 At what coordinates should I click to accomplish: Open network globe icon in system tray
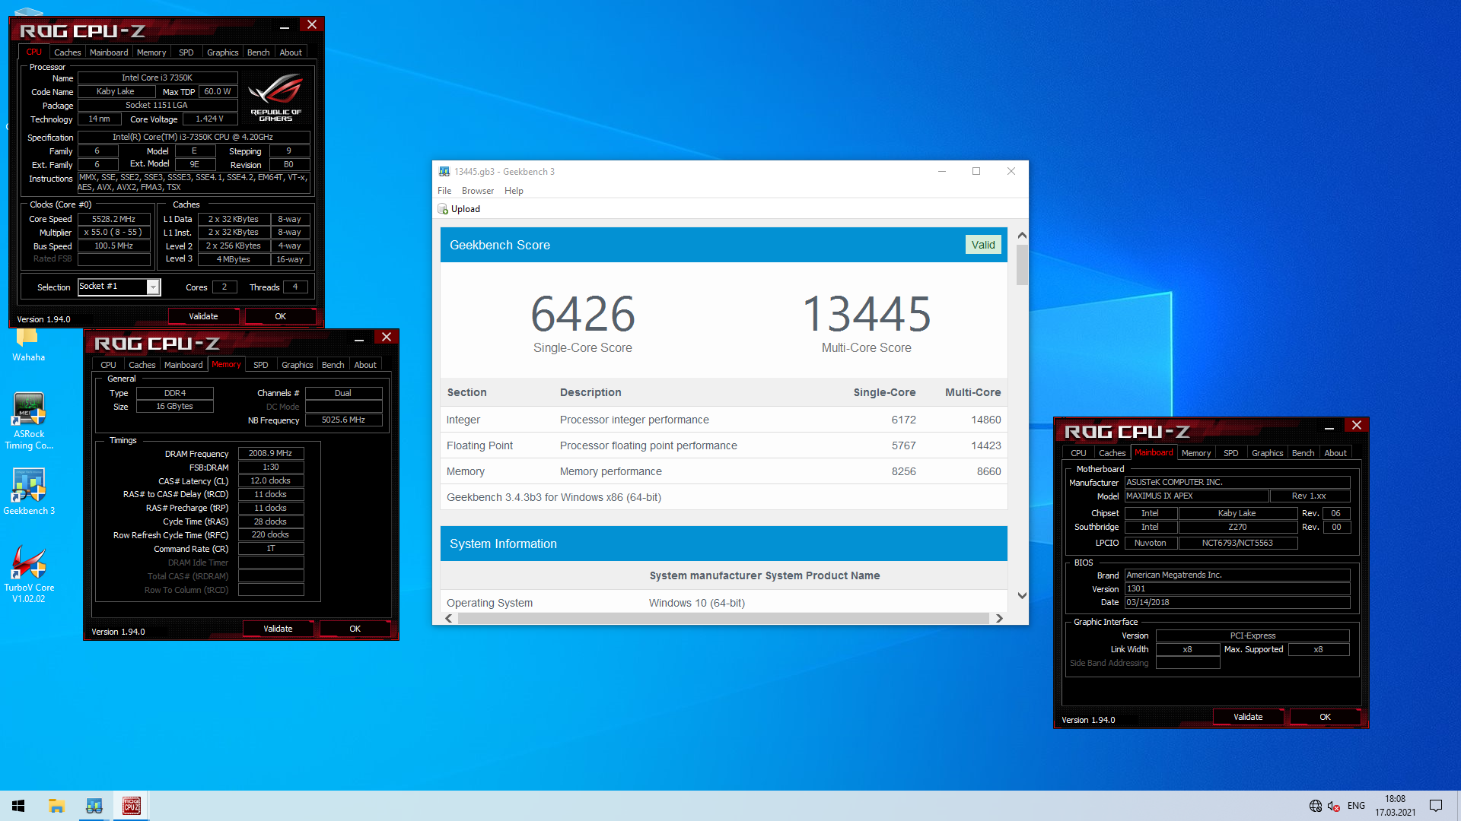point(1315,806)
